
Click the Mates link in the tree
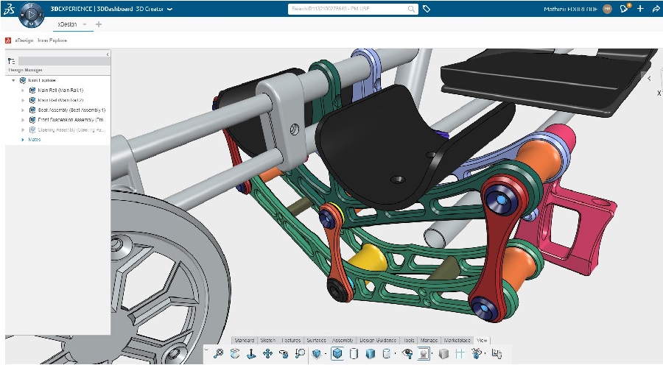point(34,139)
